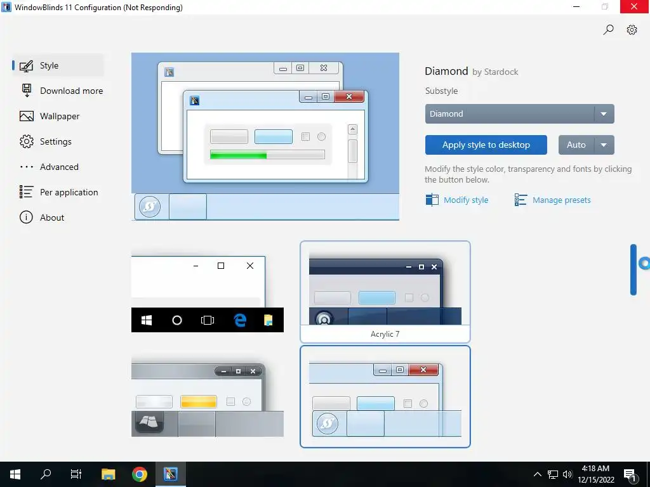The width and height of the screenshot is (650, 487).
Task: Open the Advanced section
Action: 58,167
